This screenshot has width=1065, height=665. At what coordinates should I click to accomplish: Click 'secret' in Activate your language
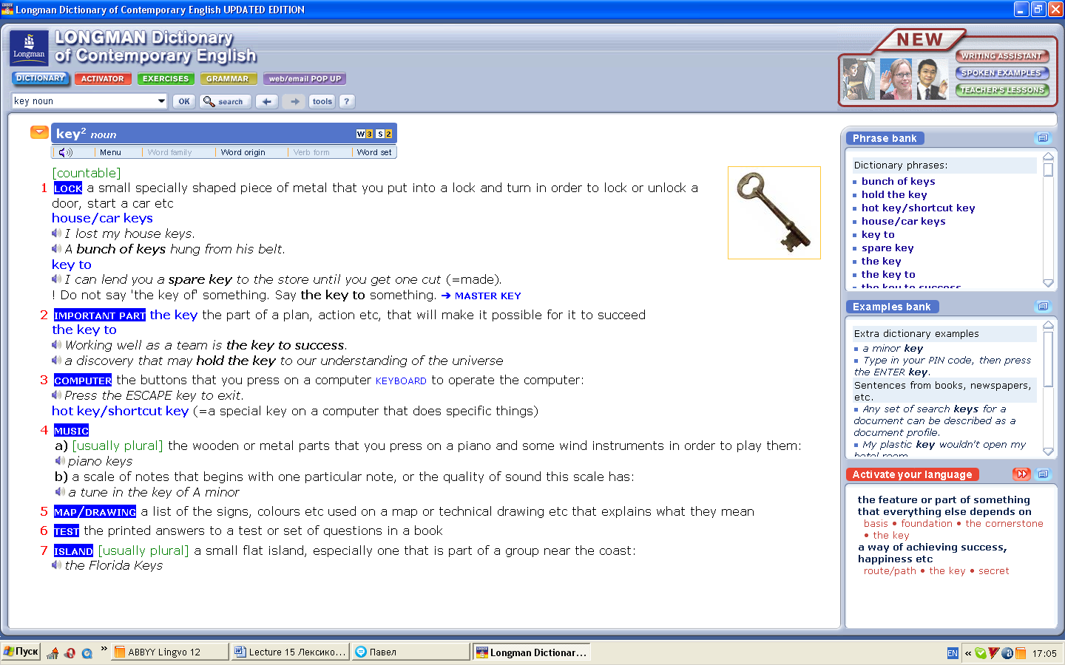[993, 570]
